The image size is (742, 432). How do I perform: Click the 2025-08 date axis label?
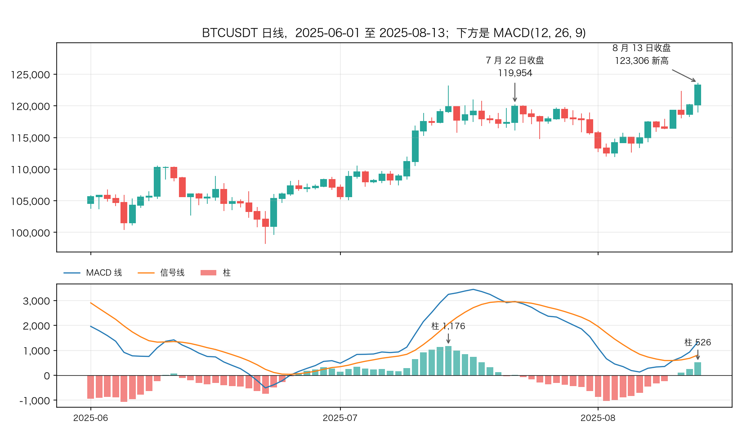[598, 418]
